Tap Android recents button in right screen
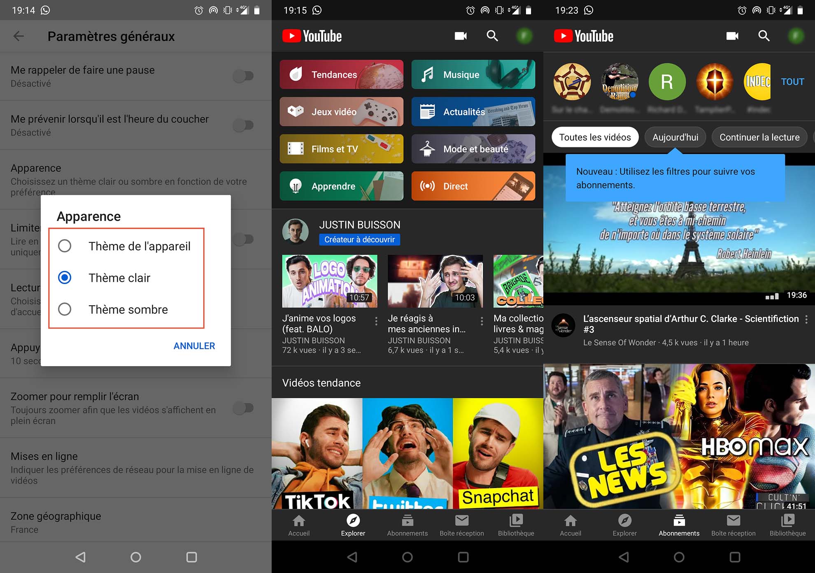815x573 pixels. pyautogui.click(x=735, y=557)
